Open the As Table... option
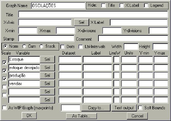The width and height of the screenshot is (171, 121). tap(81, 116)
